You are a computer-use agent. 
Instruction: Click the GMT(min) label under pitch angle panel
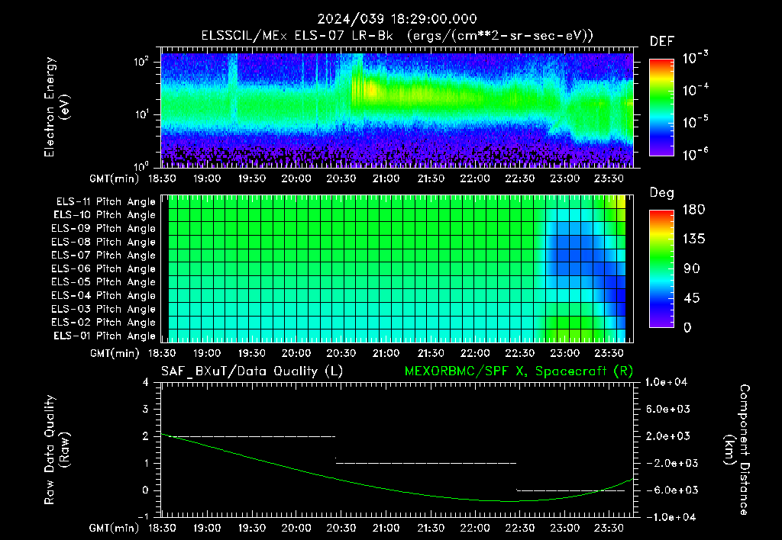pyautogui.click(x=115, y=354)
